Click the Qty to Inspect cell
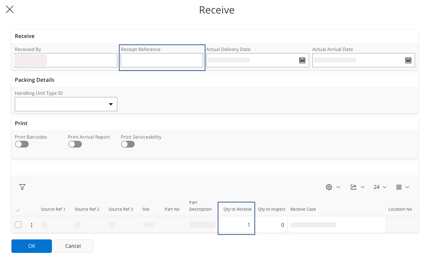The image size is (423, 255). pos(271,225)
